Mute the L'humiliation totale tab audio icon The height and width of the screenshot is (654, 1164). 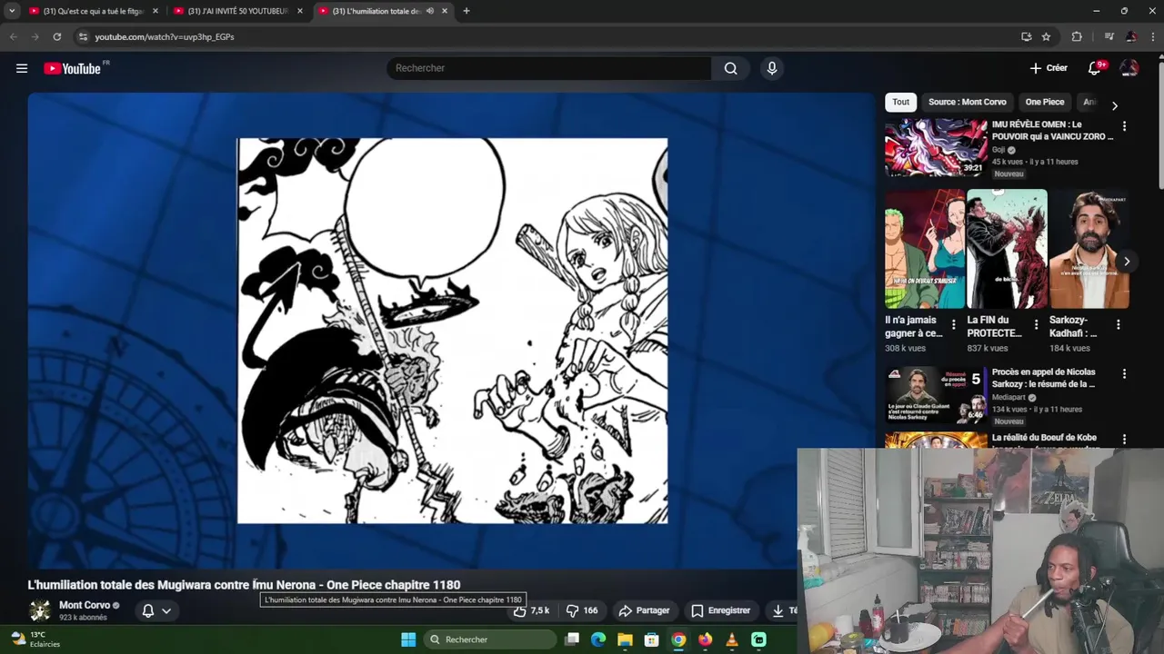[430, 11]
